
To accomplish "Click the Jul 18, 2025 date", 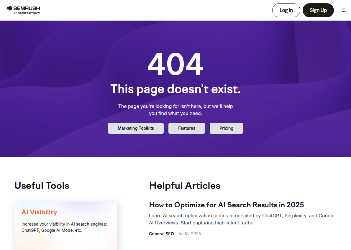I will tap(189, 234).
